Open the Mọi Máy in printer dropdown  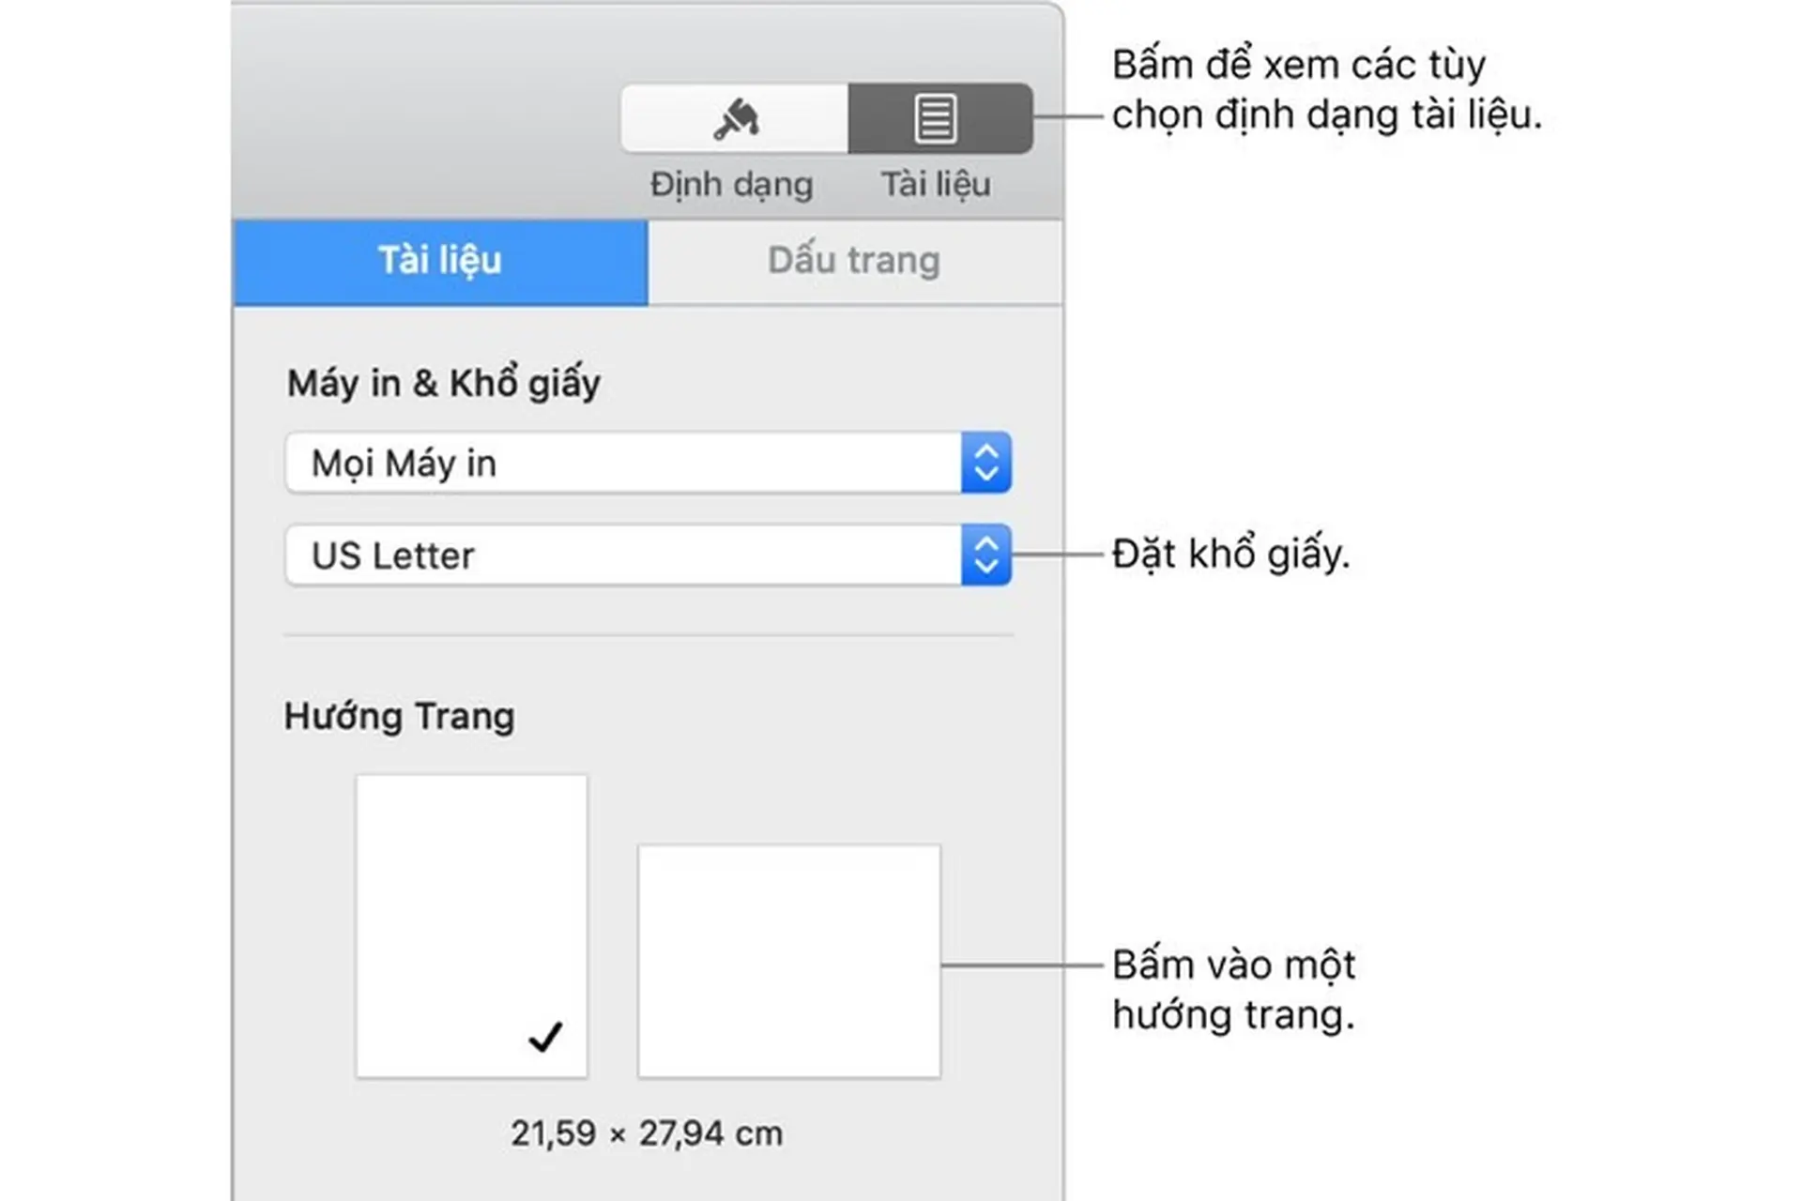(648, 463)
